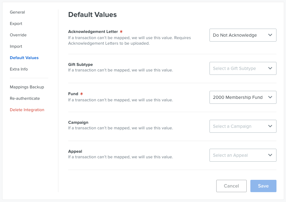Open the Do Not Acknowledge dropdown
Image resolution: width=286 pixels, height=202 pixels.
(x=243, y=35)
